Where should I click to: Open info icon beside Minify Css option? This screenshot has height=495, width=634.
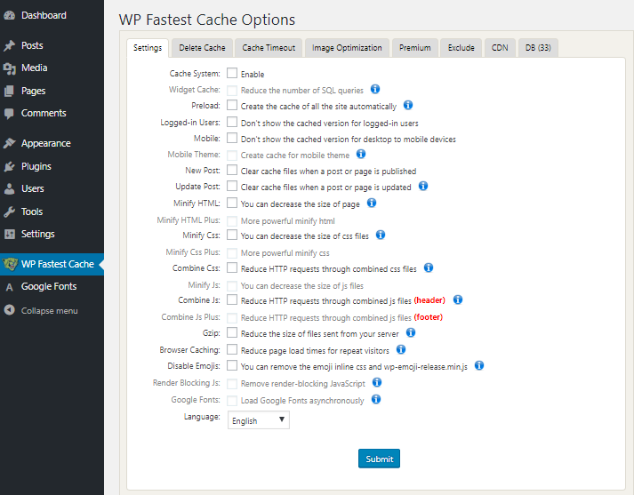pyautogui.click(x=381, y=235)
